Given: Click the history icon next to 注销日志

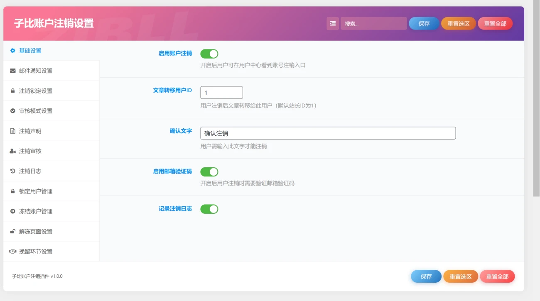Looking at the screenshot, I should [x=12, y=171].
